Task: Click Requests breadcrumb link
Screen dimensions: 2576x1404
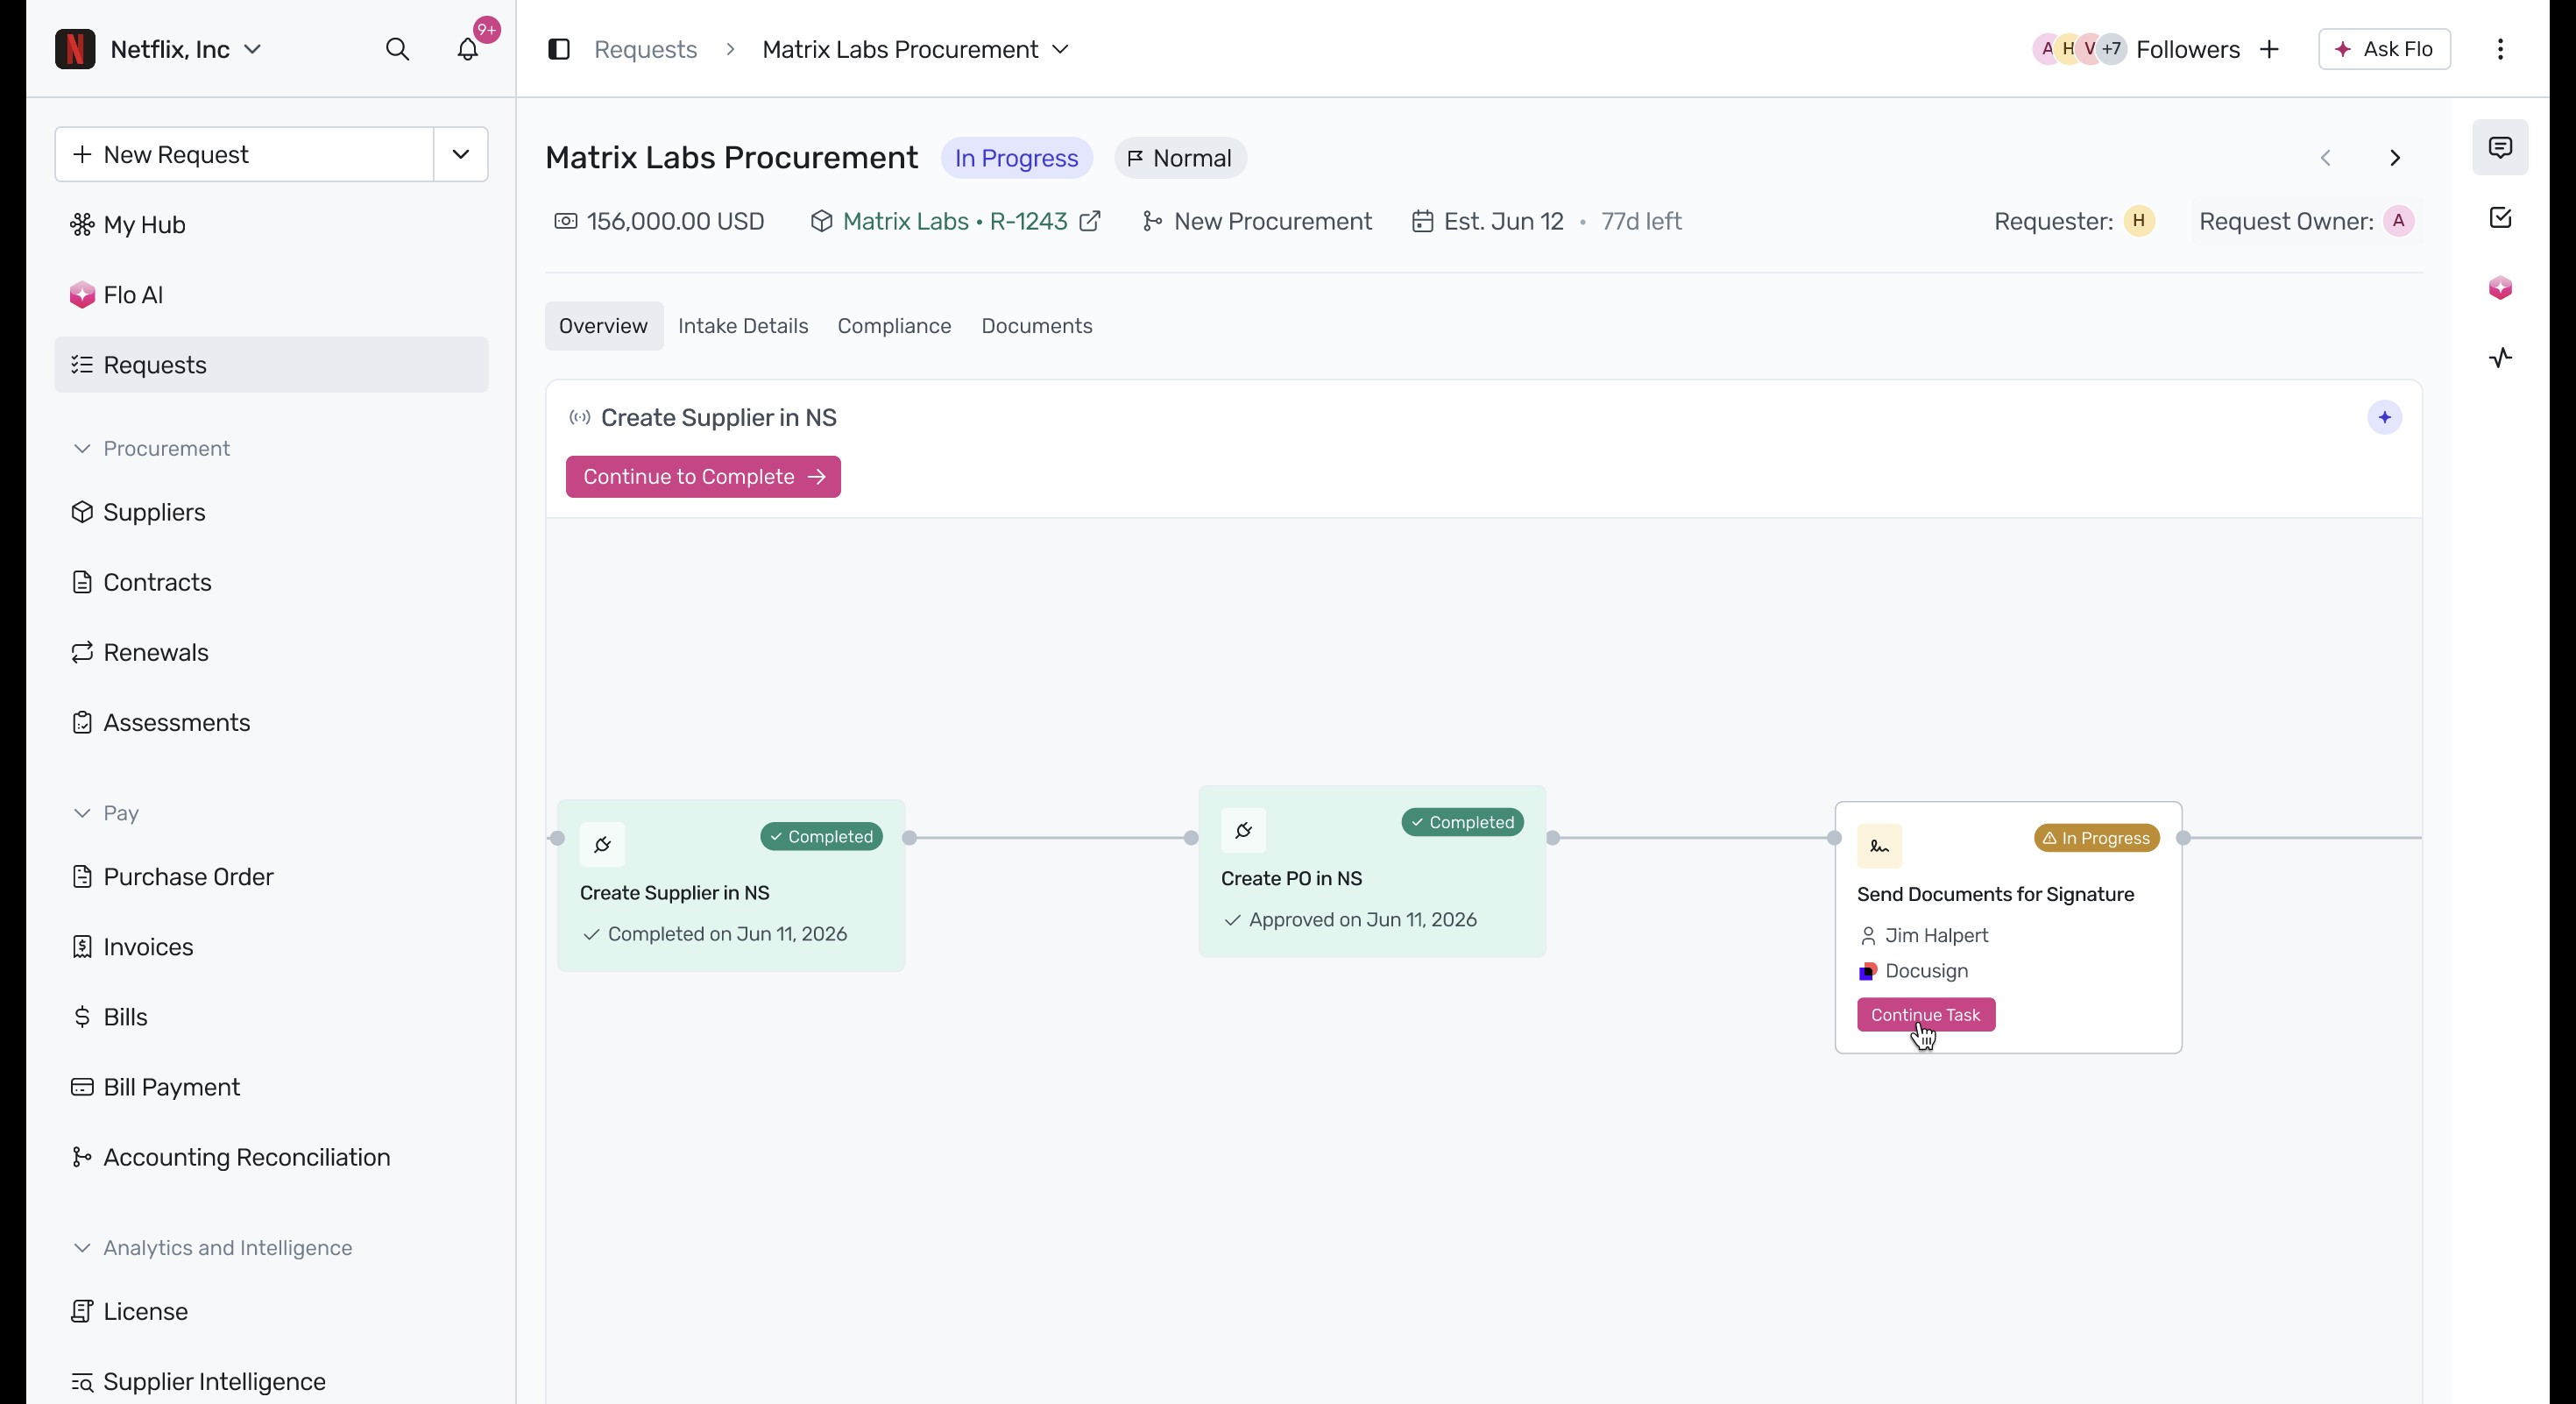Action: pos(645,49)
